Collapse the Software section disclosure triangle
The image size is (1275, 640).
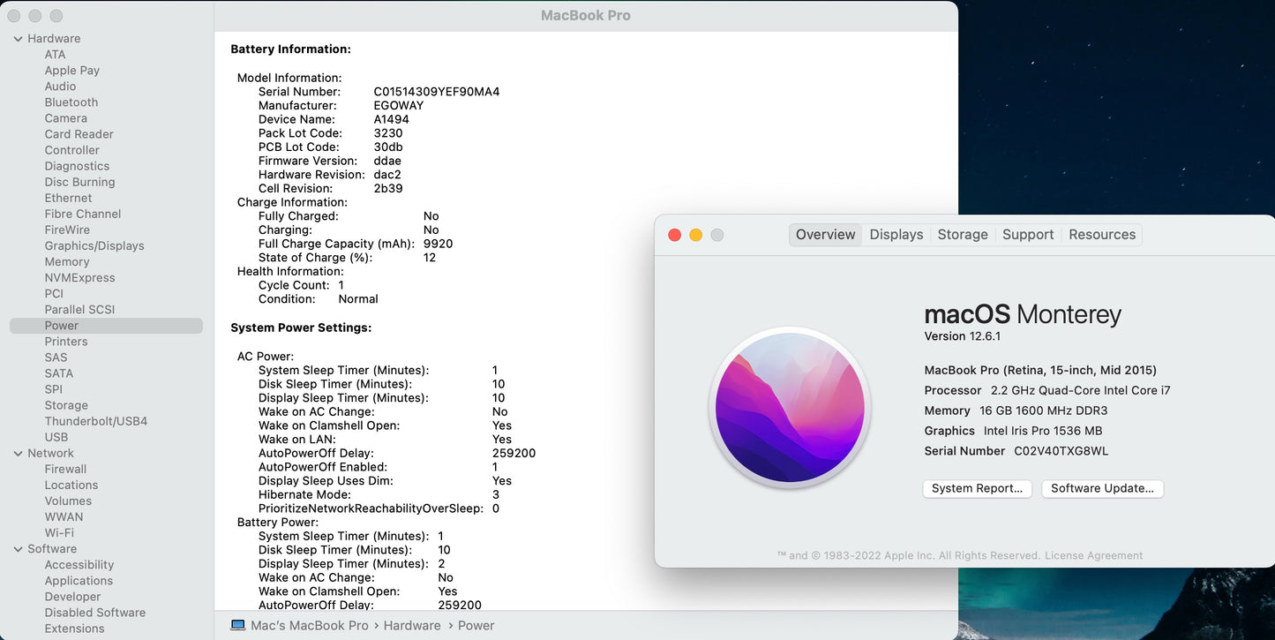pos(19,549)
